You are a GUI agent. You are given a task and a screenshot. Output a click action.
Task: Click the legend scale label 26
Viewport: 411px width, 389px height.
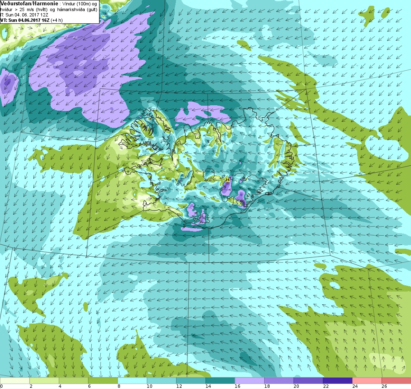[x=384, y=386]
